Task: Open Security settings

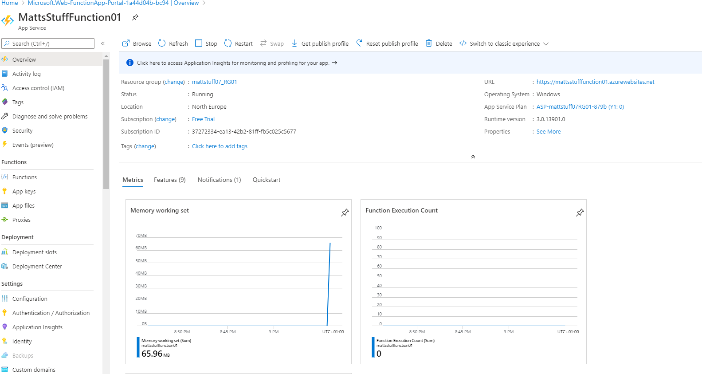Action: (x=51, y=130)
